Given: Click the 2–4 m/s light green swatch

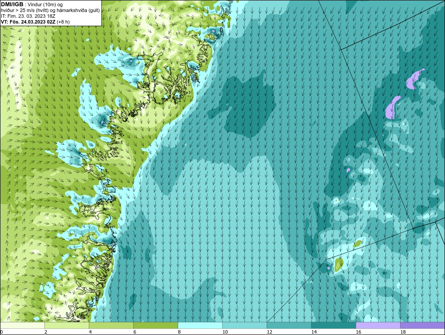Looking at the screenshot, I should tap(67, 325).
